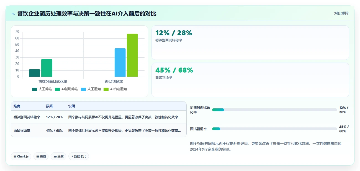360x171 pixels.
Task: Click the 表格 tag
Action: tap(41, 156)
